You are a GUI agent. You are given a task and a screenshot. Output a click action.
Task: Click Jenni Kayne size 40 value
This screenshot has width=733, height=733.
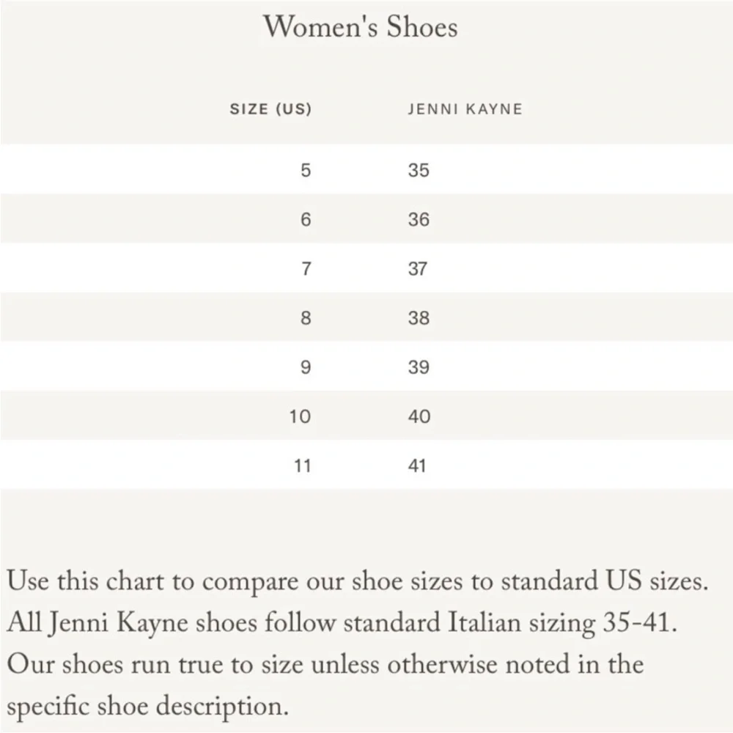tap(419, 416)
